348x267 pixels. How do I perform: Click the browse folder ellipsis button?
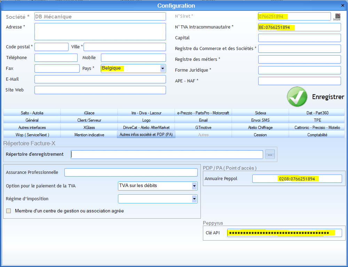tap(270, 154)
